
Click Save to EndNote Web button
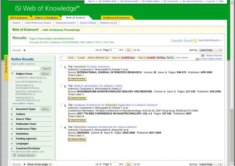coord(123,57)
